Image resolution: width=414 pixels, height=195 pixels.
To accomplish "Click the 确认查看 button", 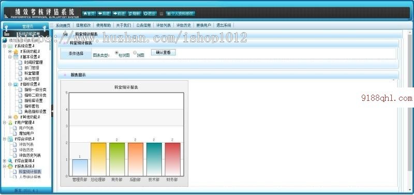I will [x=163, y=53].
